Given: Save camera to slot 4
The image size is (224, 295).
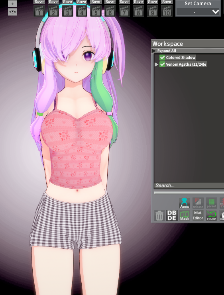Looking at the screenshot, I should tap(82, 2).
